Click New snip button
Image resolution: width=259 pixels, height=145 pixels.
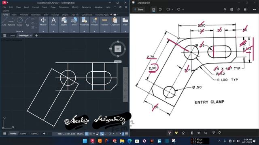139,9
